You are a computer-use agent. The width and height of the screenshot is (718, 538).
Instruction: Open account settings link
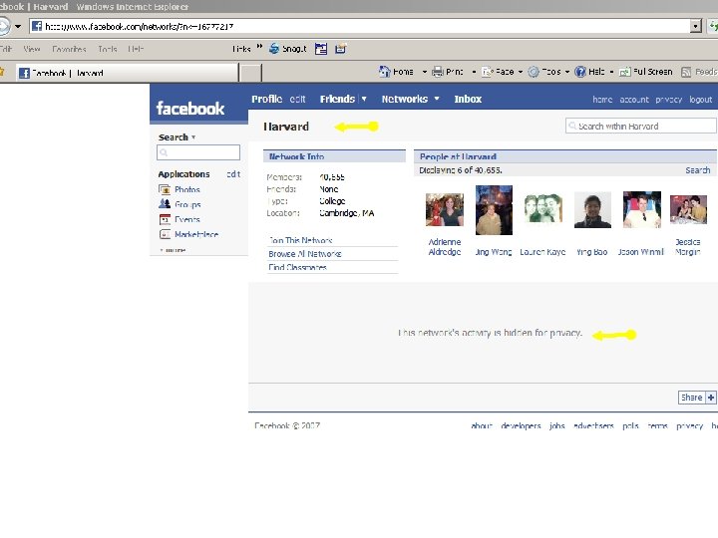(634, 100)
